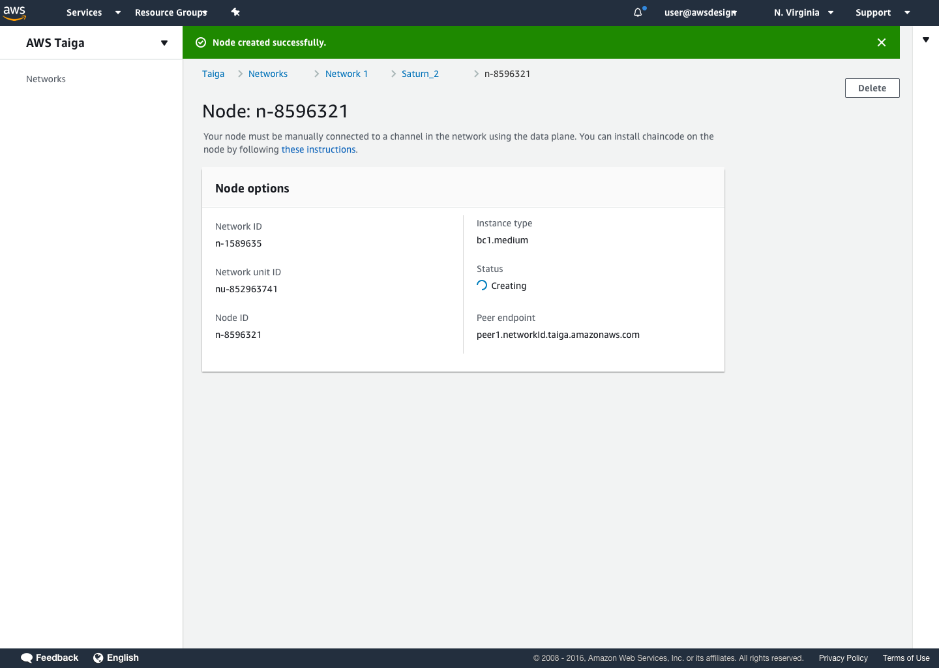Click the breadcrumb chevron before Saturn_2

pyautogui.click(x=393, y=74)
